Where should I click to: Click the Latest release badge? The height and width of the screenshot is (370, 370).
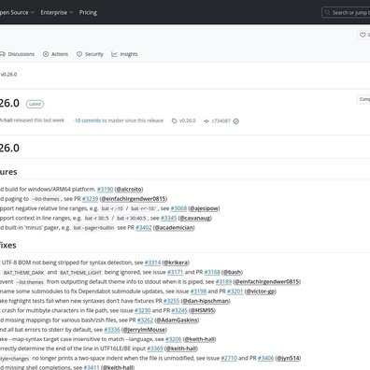click(x=35, y=104)
